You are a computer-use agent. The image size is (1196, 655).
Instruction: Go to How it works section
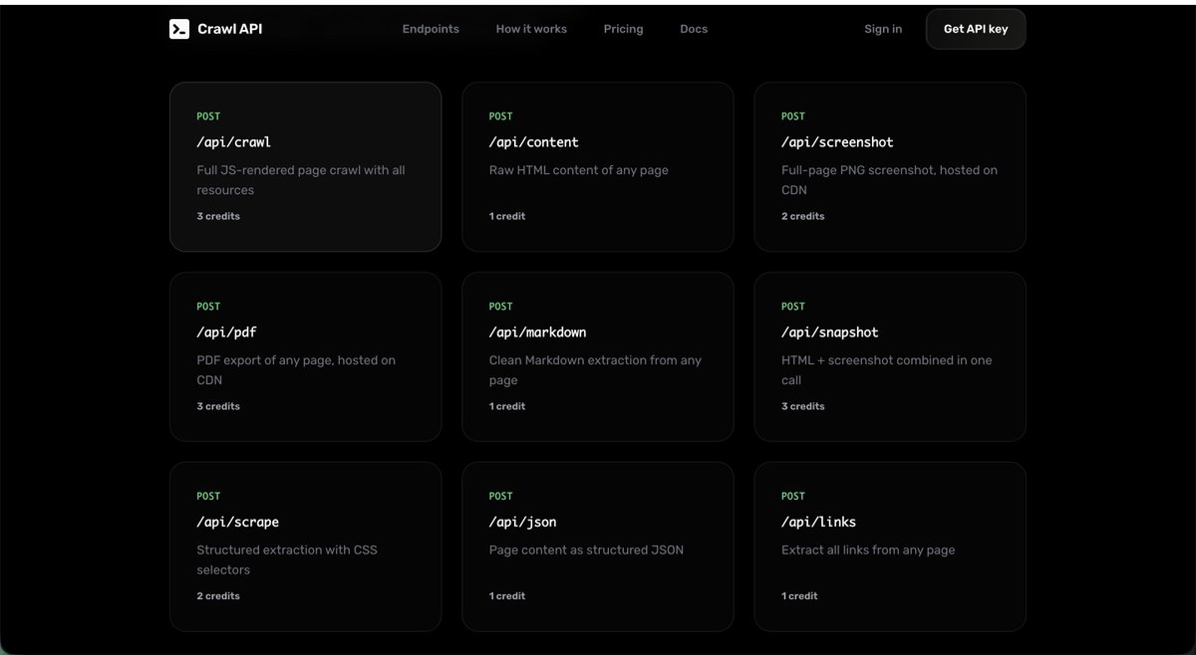531,29
